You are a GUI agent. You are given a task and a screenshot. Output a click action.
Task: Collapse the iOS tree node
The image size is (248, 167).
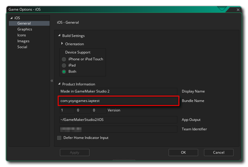[12, 18]
